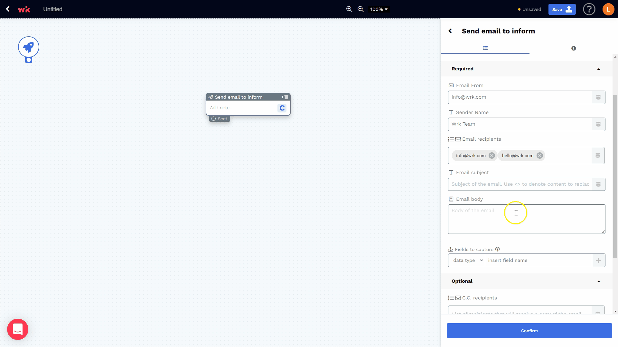618x347 pixels.
Task: Open the help question mark
Action: pos(589,9)
